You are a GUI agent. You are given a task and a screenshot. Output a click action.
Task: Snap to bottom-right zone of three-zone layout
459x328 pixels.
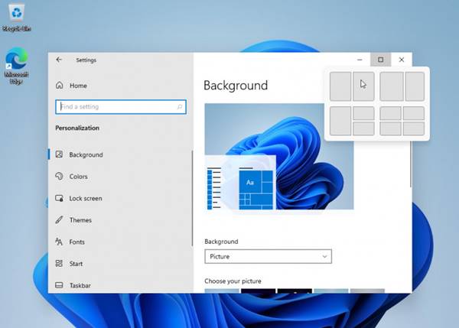[x=363, y=128]
